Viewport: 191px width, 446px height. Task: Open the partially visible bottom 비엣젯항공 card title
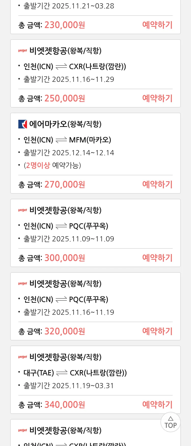pos(65,430)
